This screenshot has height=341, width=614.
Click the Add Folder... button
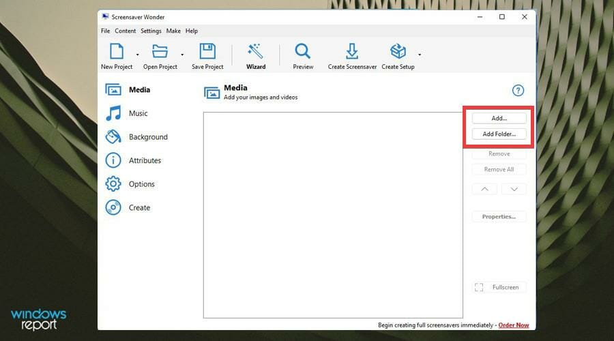click(x=499, y=134)
